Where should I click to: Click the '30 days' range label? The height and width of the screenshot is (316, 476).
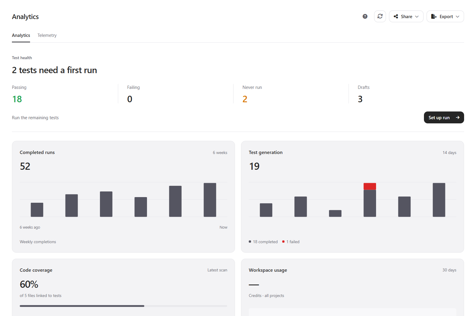click(x=449, y=270)
